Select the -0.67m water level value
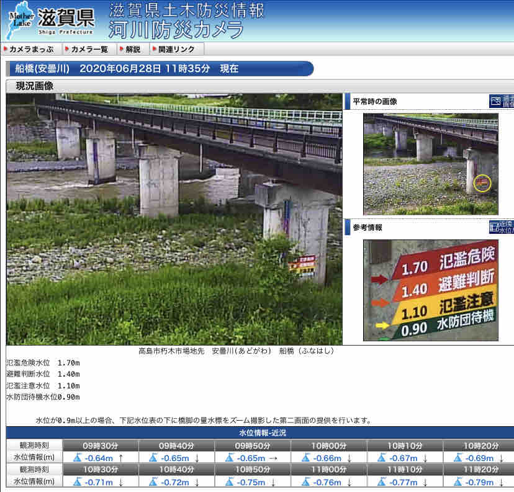The image size is (514, 492). point(404,458)
